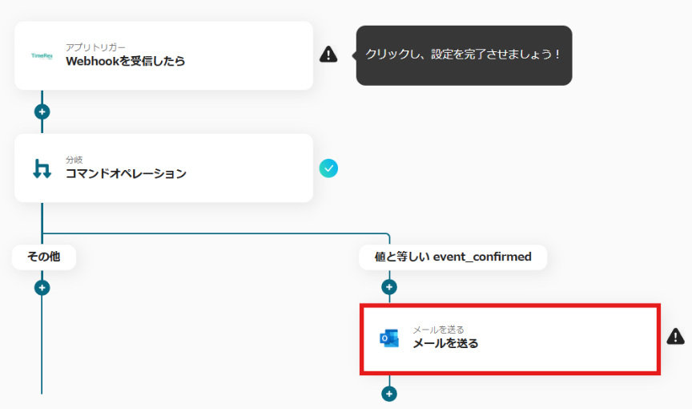Viewport: 692px width, 409px height.
Task: Add step under event_confirmed branch label
Action: [389, 287]
